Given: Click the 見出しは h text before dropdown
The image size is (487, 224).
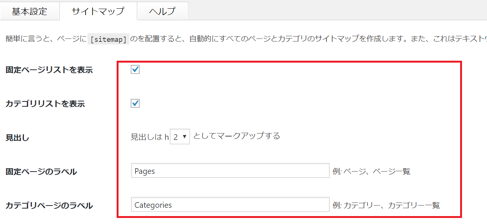Looking at the screenshot, I should coord(150,137).
